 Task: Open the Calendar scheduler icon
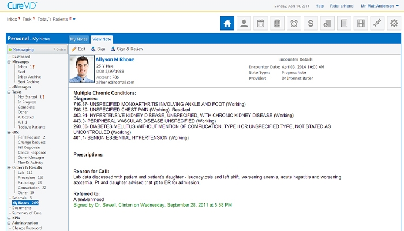coord(260,24)
